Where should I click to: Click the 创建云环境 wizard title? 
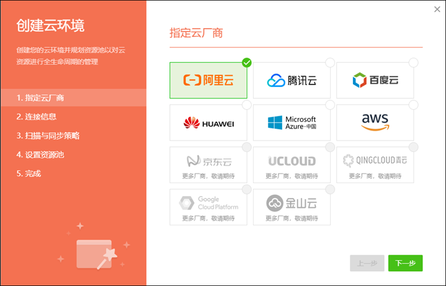tap(50, 26)
